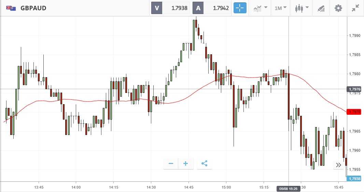364x192 pixels.
Task: Open chart settings gear
Action: pos(338,8)
